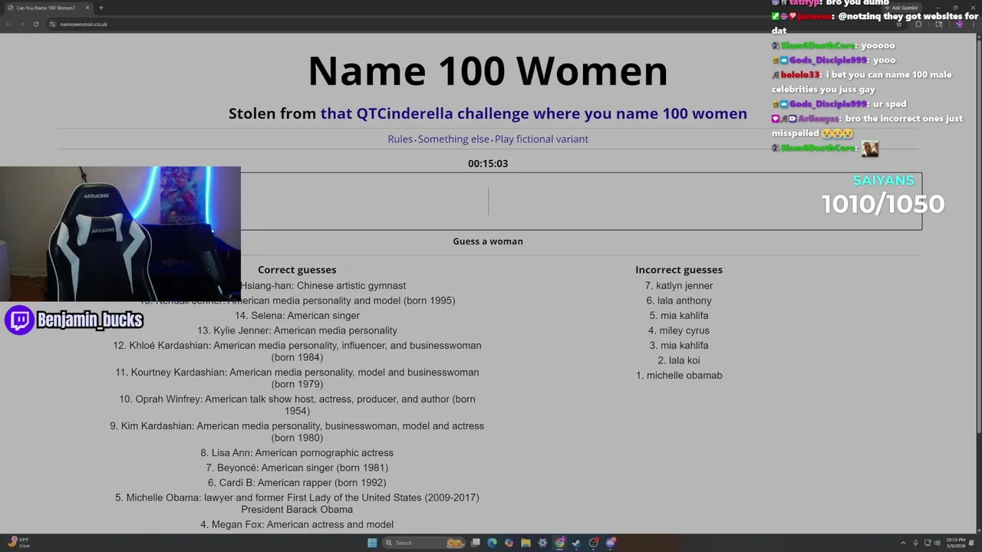
Task: Click the 'Guess a woman' label
Action: tap(488, 241)
